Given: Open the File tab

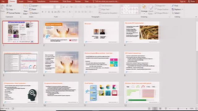Looking at the screenshot, I should click(x=3, y=1).
